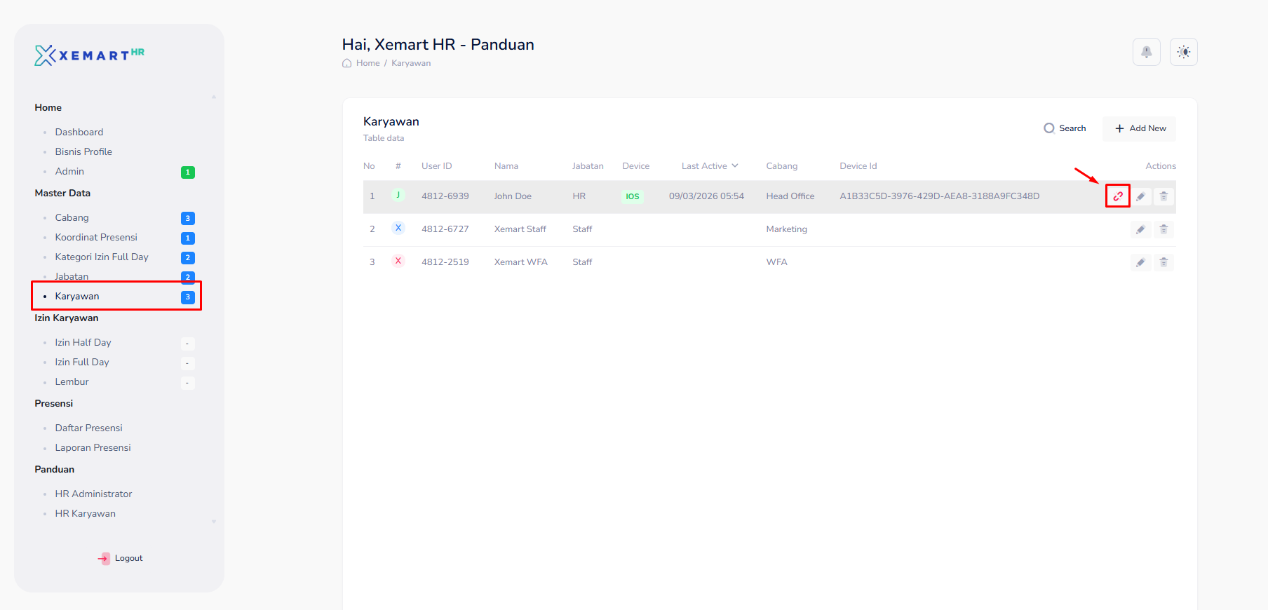Open Laporan Presensi in the sidebar

[93, 448]
